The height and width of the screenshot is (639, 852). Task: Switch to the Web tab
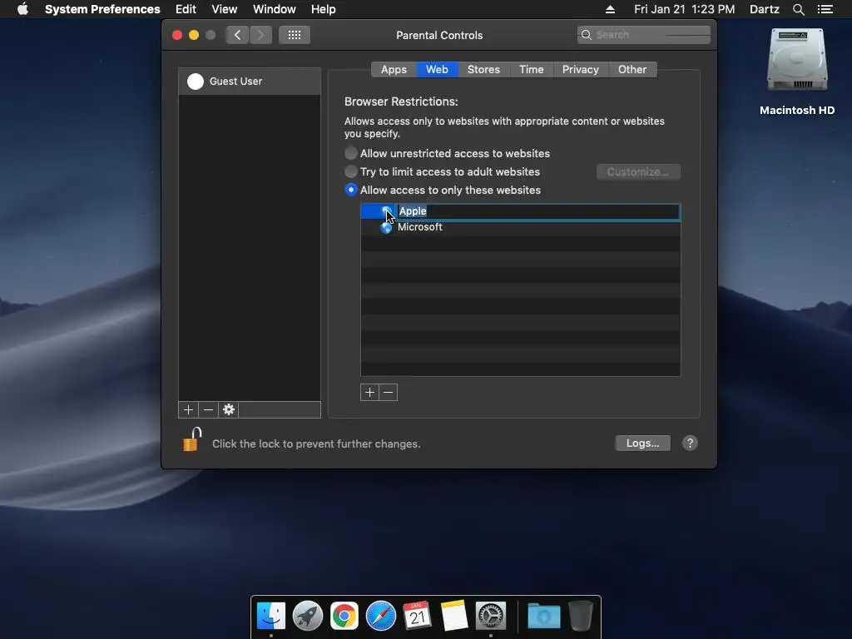pos(437,70)
